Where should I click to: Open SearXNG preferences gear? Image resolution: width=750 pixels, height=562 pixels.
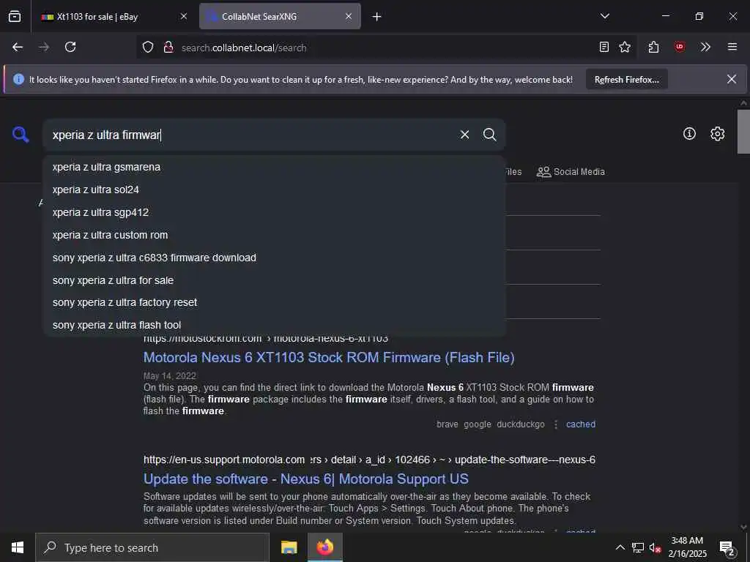click(718, 134)
